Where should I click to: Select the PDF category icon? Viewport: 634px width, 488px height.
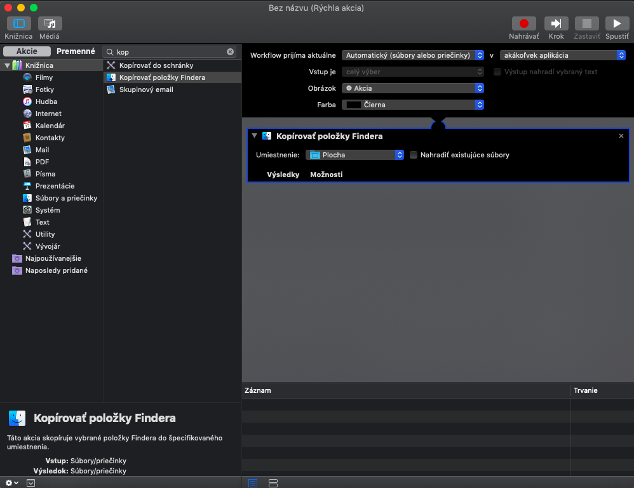coord(27,162)
